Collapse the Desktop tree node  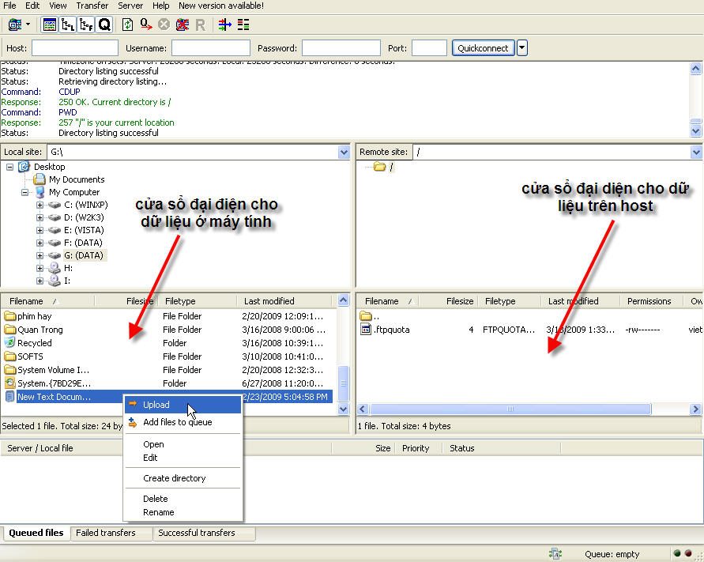pos(10,167)
